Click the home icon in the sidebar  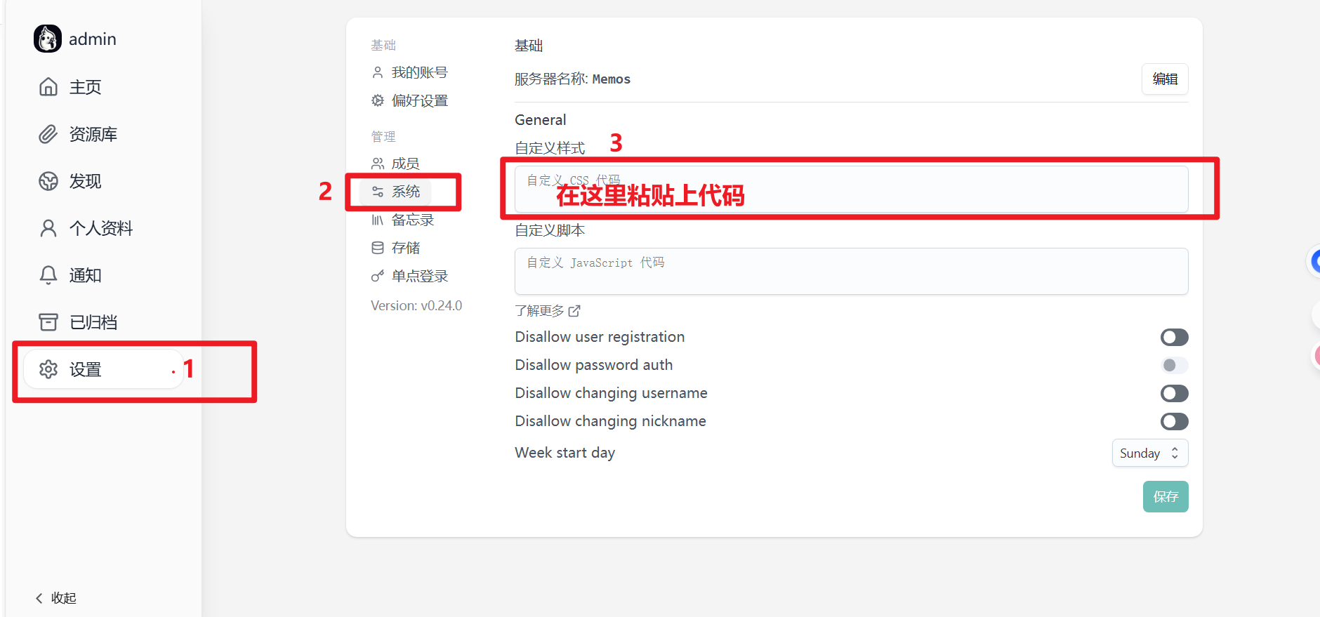[x=48, y=87]
